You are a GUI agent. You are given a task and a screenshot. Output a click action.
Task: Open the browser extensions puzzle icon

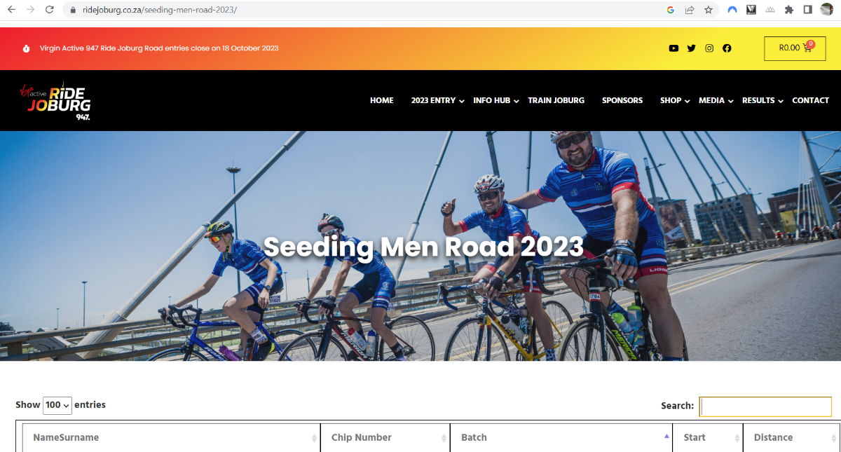[x=789, y=10]
